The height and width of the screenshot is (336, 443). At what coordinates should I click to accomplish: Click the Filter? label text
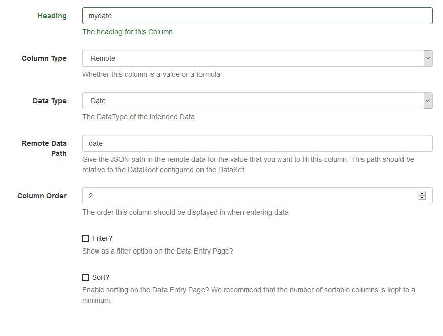102,238
